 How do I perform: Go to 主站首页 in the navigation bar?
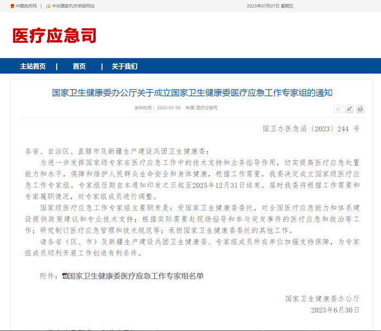pos(33,66)
